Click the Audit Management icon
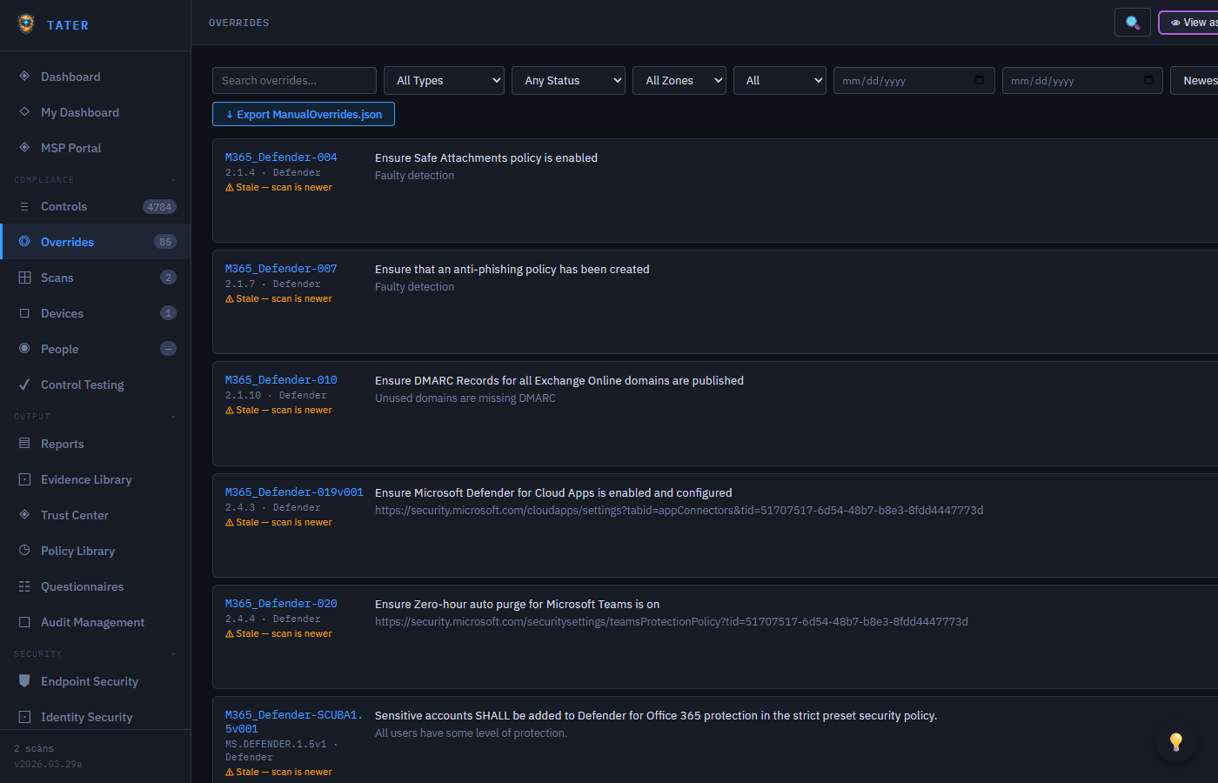The image size is (1218, 783). 24,622
